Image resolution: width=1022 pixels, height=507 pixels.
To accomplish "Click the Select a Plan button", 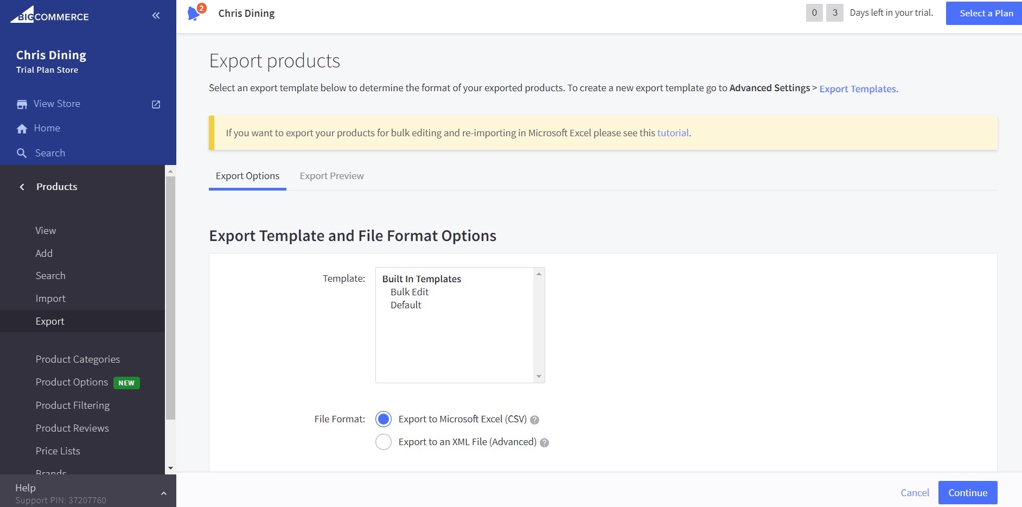I will coord(986,14).
